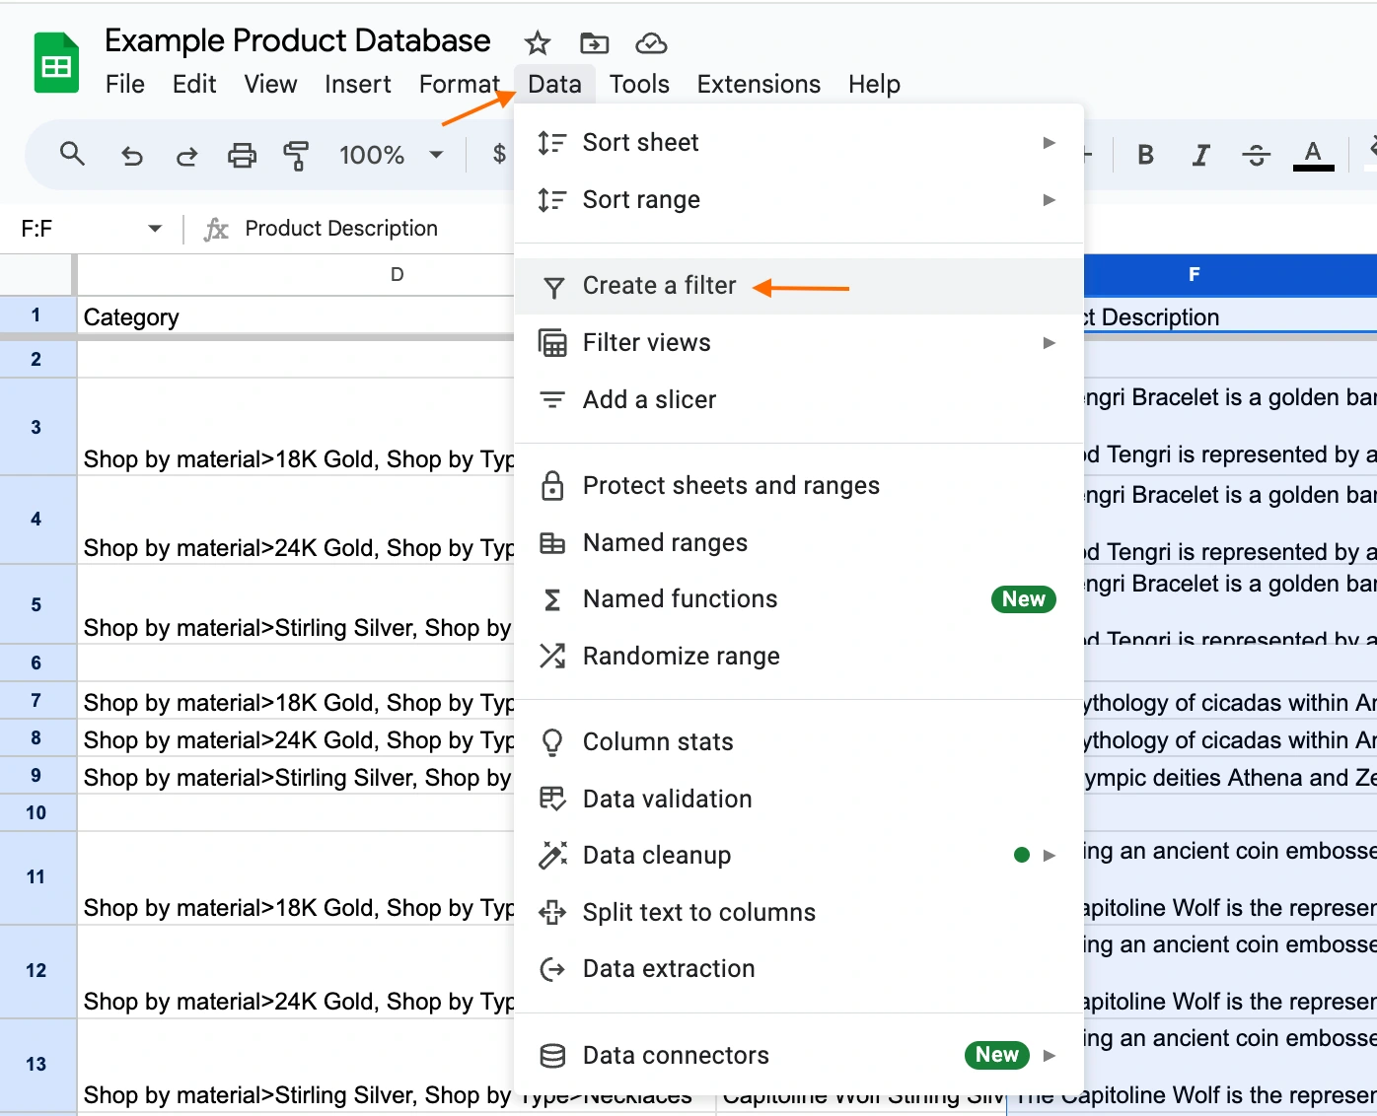The width and height of the screenshot is (1377, 1116).
Task: Open the Insert menu
Action: 358,85
